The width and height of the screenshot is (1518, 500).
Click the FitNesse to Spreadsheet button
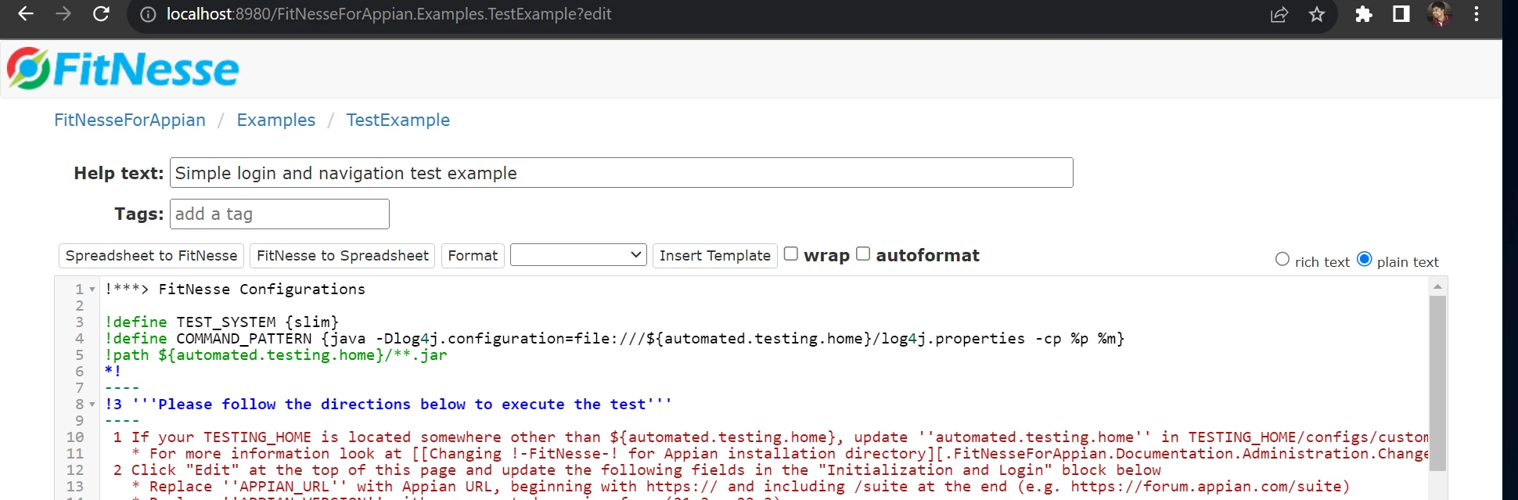[x=343, y=256]
